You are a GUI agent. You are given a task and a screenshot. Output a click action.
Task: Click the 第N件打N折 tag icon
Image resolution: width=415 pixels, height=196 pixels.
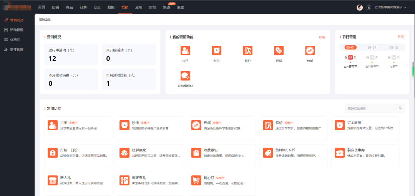pos(268,153)
